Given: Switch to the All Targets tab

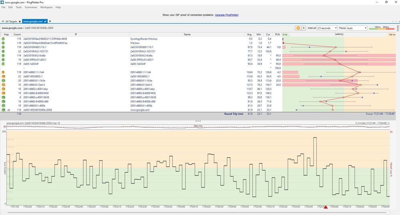Looking at the screenshot, I should click(11, 22).
